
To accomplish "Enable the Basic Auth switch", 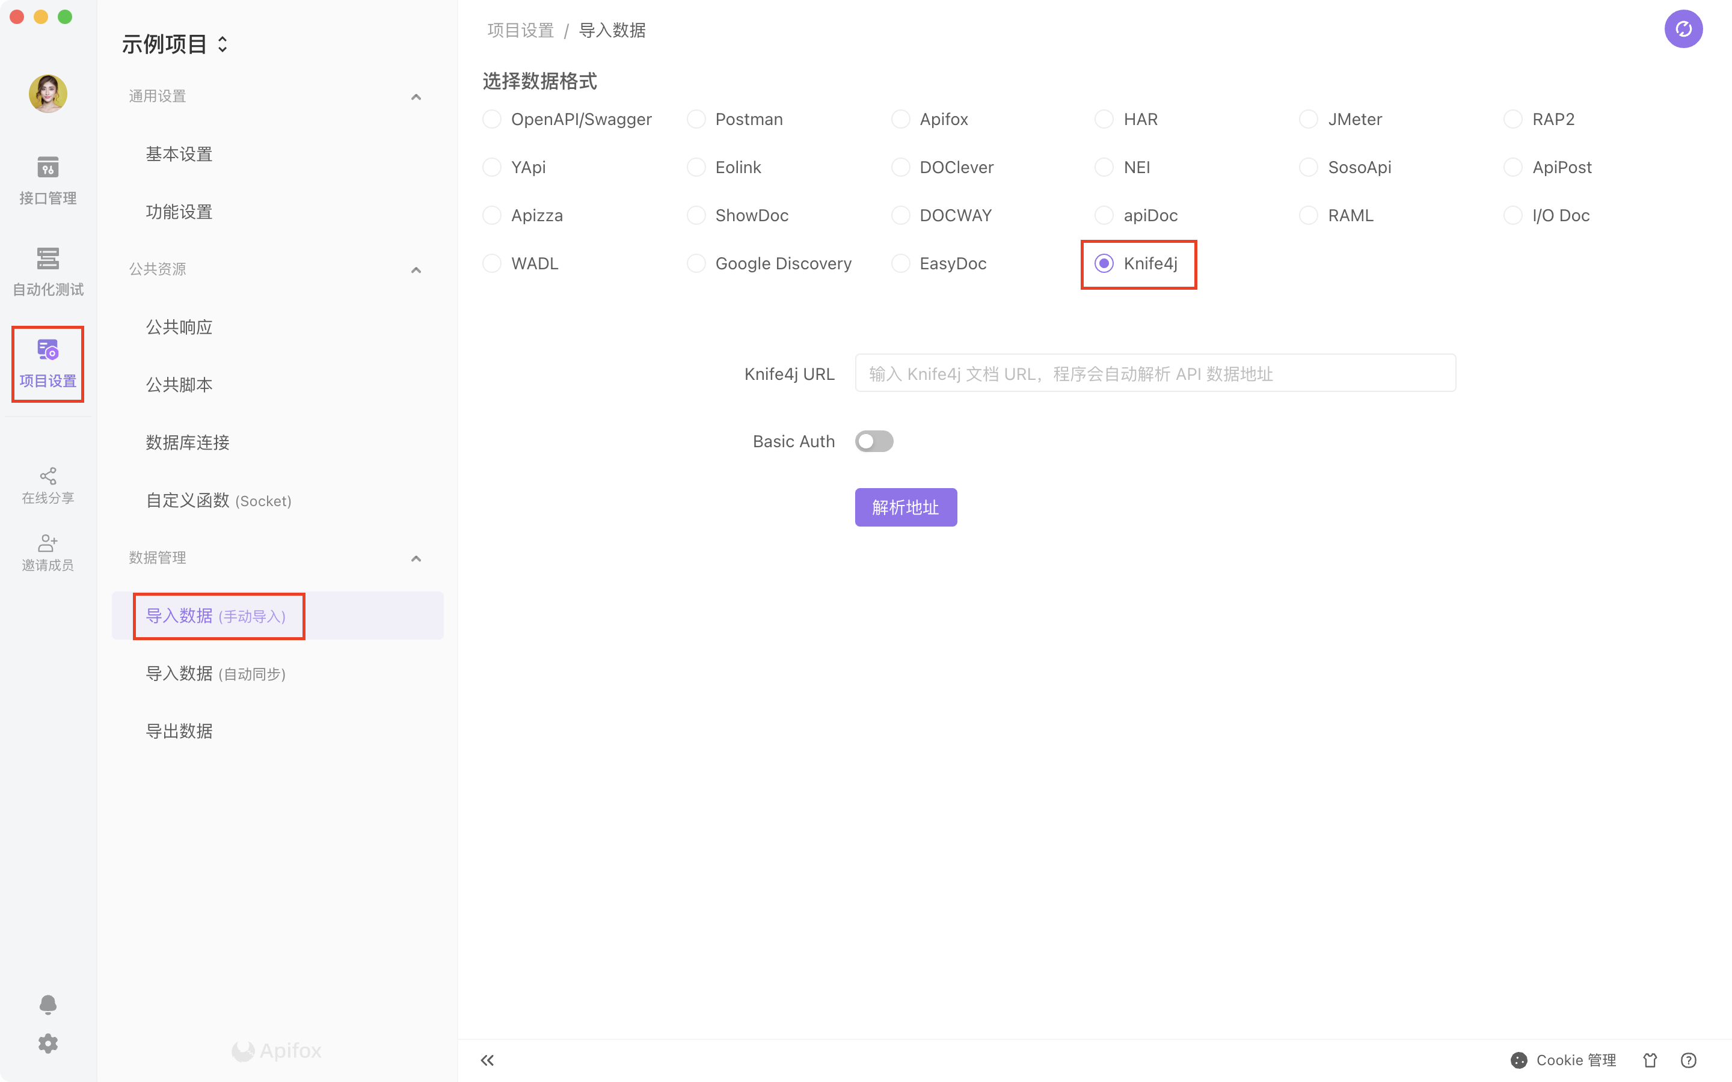I will (x=874, y=442).
